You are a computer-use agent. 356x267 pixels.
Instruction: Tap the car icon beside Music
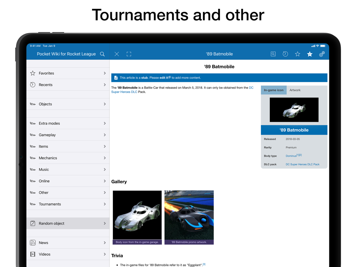33,169
